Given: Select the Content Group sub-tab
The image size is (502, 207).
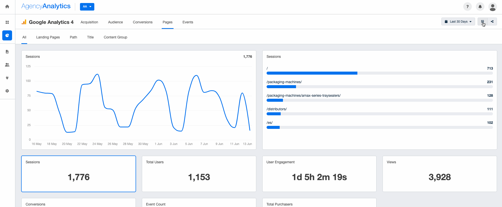Looking at the screenshot, I should tap(115, 37).
